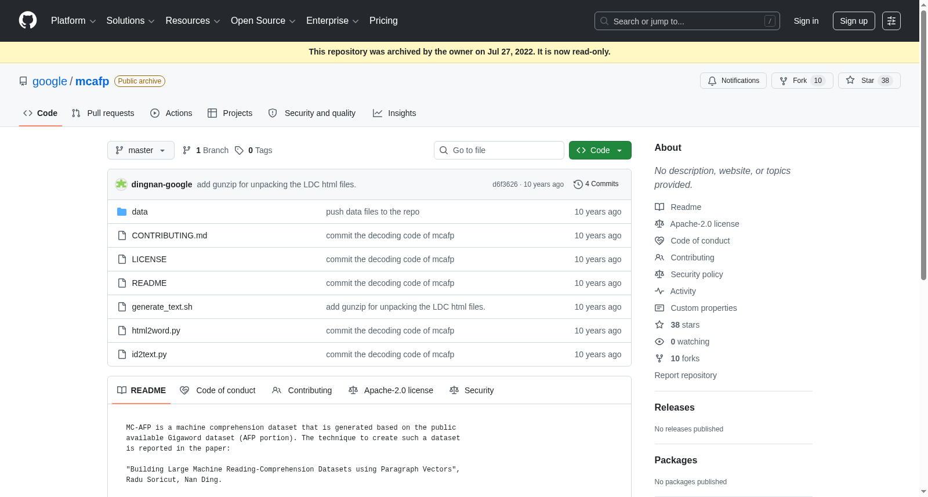The height and width of the screenshot is (497, 928).
Task: Click the Go to file field
Action: click(499, 150)
